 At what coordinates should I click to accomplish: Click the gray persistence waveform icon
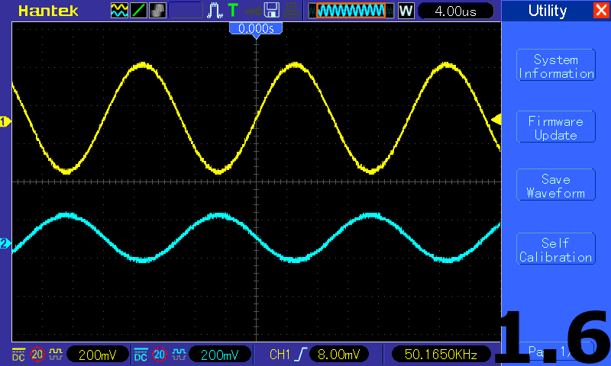coord(157,11)
